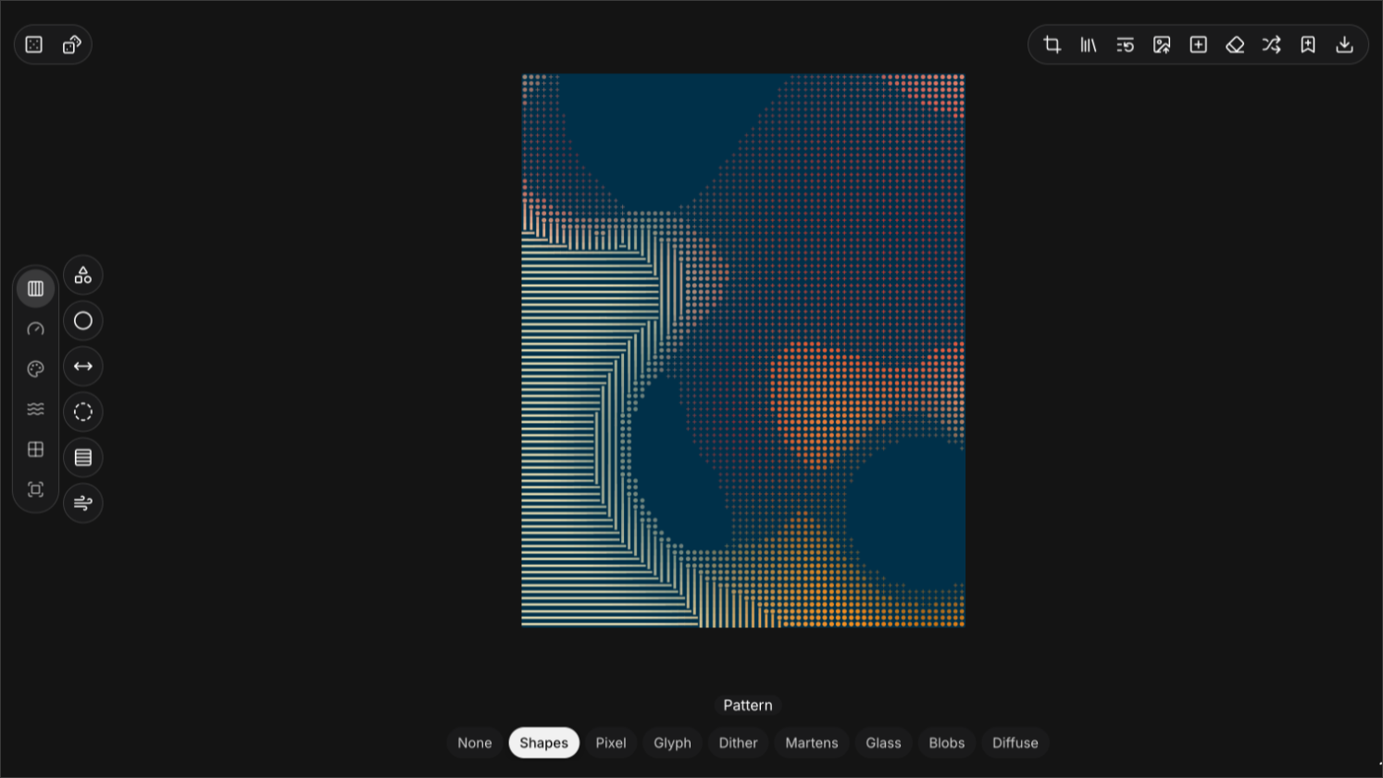The image size is (1383, 778).
Task: Click the shuffle icon
Action: tap(1271, 44)
